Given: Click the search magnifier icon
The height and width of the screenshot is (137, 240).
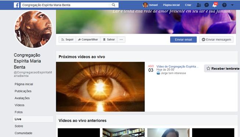Looking at the screenshot, I should point(114,5).
